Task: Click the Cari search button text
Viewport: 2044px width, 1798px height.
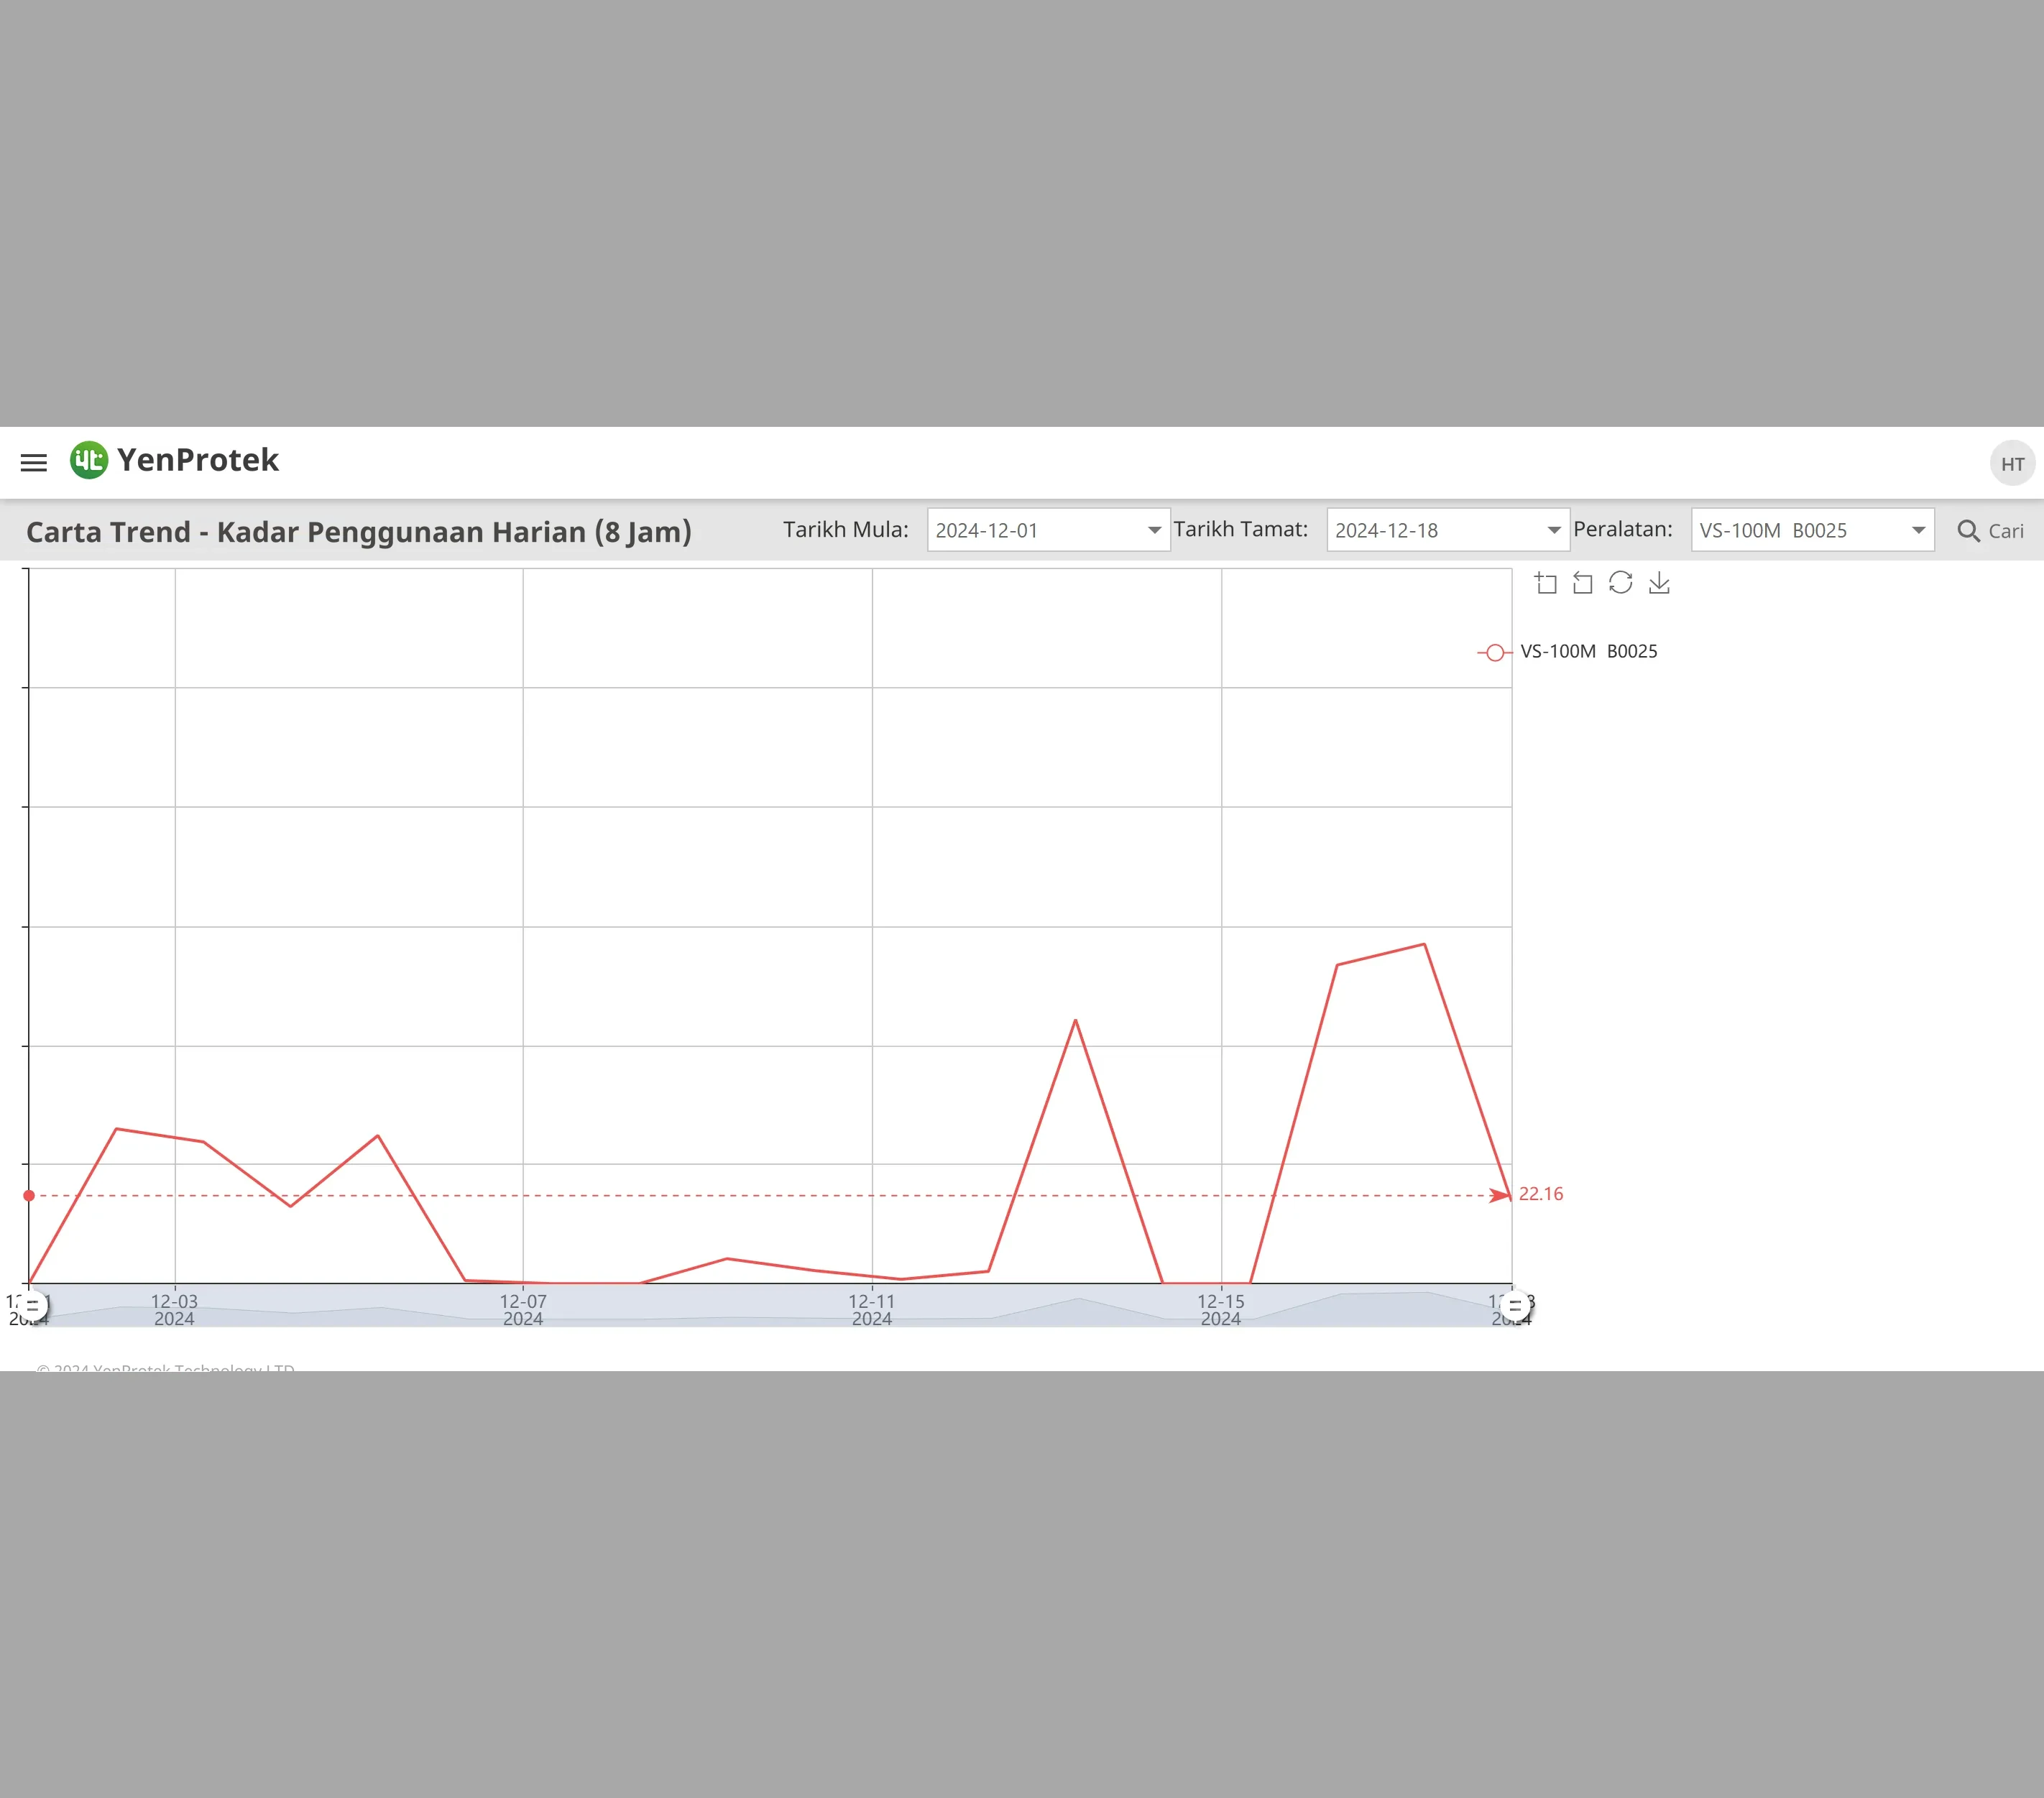Action: coord(2005,531)
